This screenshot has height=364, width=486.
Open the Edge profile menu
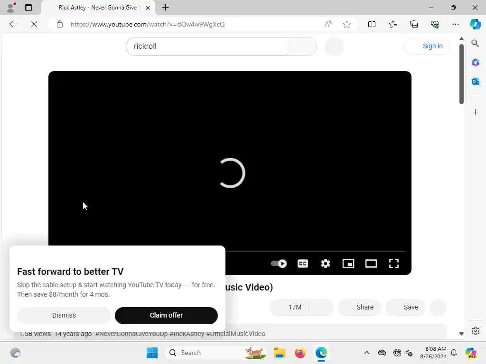click(x=11, y=8)
